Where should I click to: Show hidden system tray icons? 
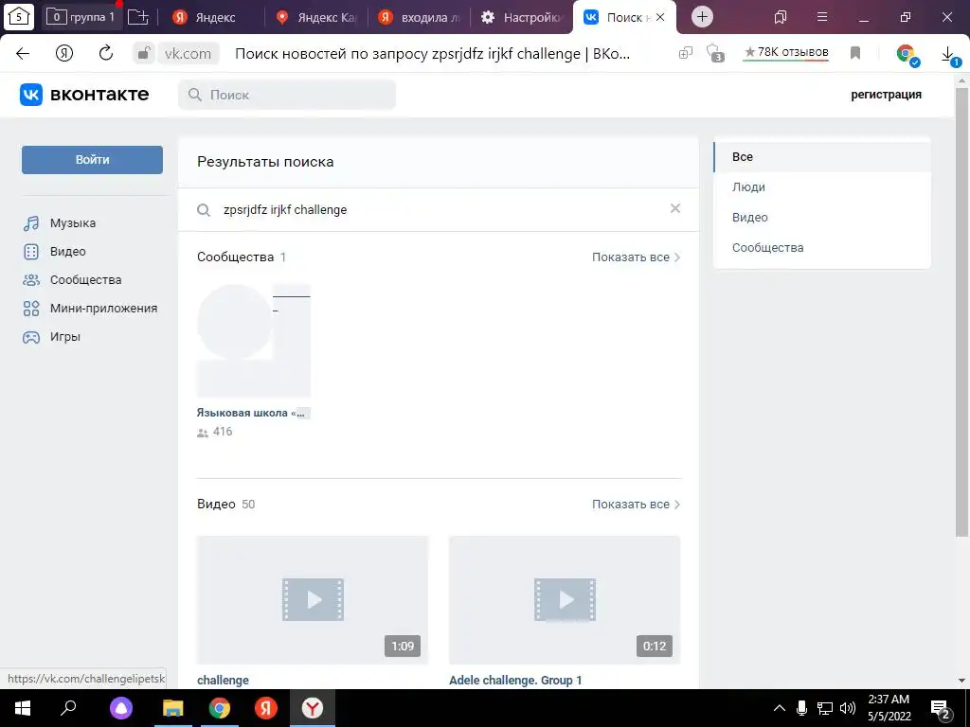coord(780,708)
